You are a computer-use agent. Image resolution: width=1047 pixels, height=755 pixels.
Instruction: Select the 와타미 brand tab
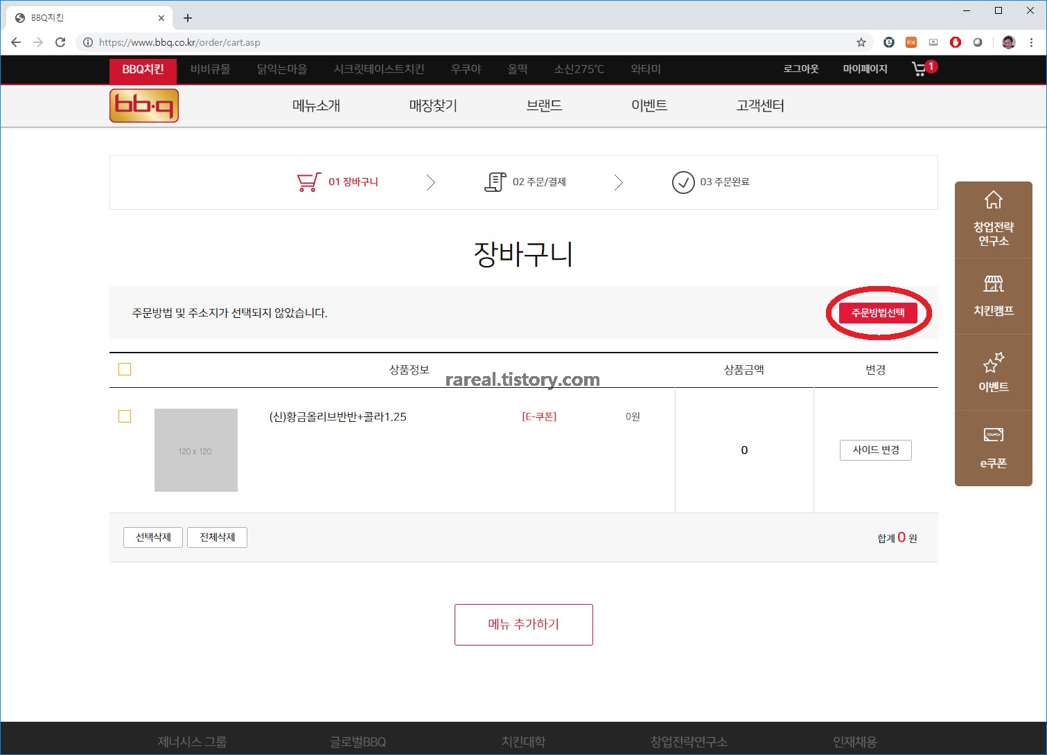(x=646, y=69)
